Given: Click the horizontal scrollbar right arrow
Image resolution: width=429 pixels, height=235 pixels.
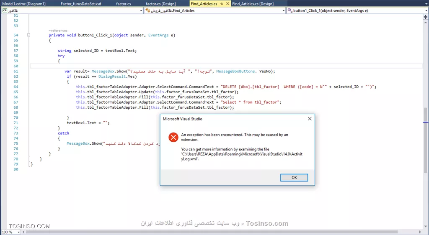Looking at the screenshot, I should pyautogui.click(x=420, y=232).
